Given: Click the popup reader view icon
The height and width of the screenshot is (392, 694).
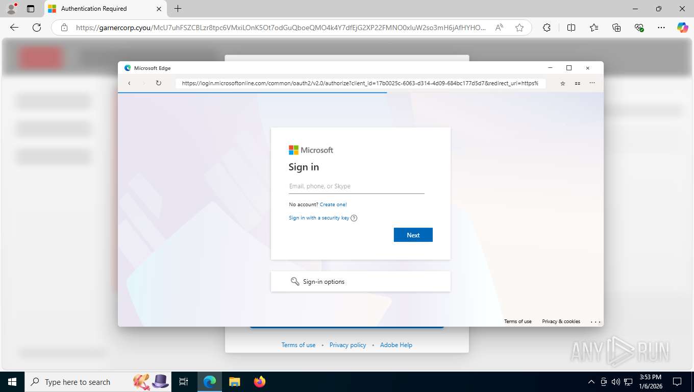Looking at the screenshot, I should 577,83.
